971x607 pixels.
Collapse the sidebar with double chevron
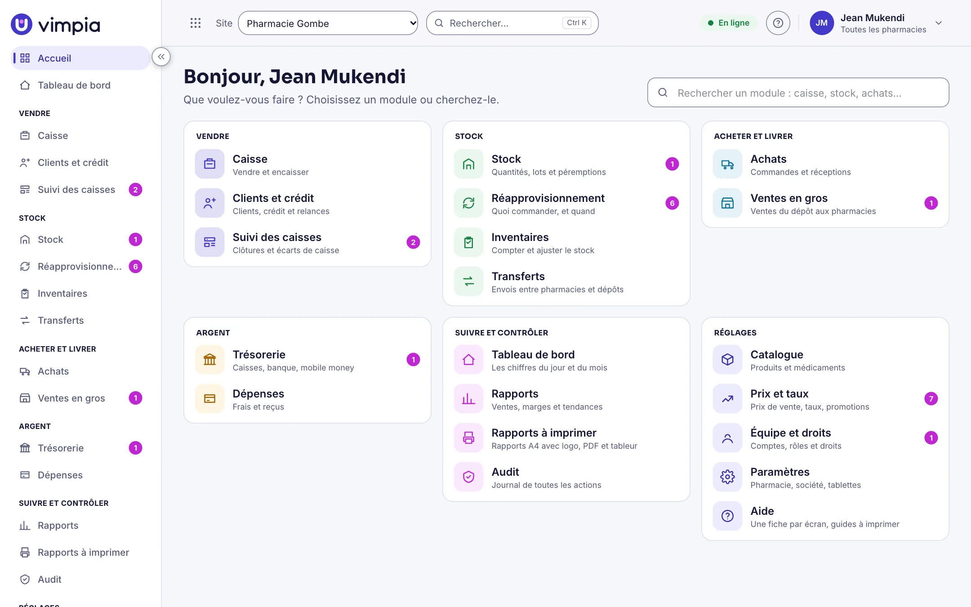point(161,57)
